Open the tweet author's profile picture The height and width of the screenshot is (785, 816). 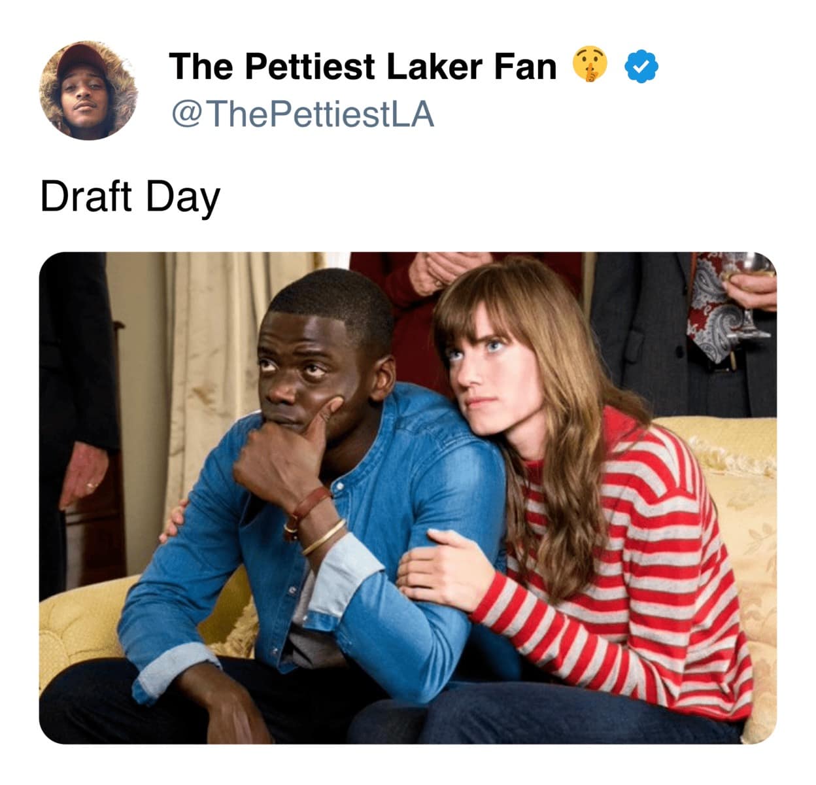tap(88, 90)
